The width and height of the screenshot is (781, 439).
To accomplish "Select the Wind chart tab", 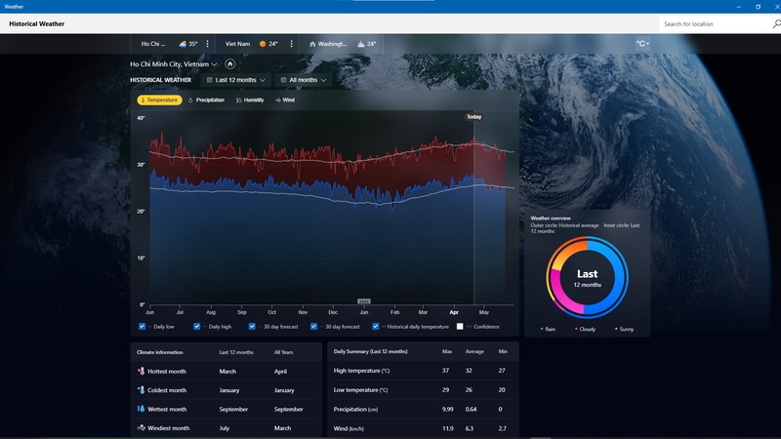I will pyautogui.click(x=285, y=100).
